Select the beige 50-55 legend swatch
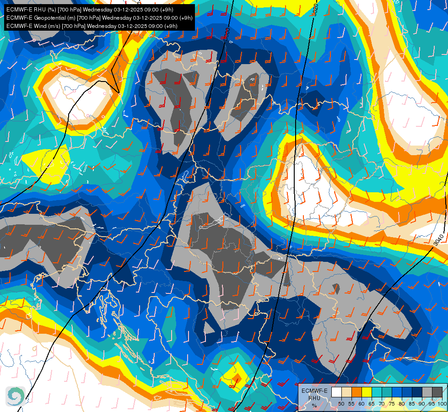Viewport: 448px width, 412px height. [x=346, y=392]
